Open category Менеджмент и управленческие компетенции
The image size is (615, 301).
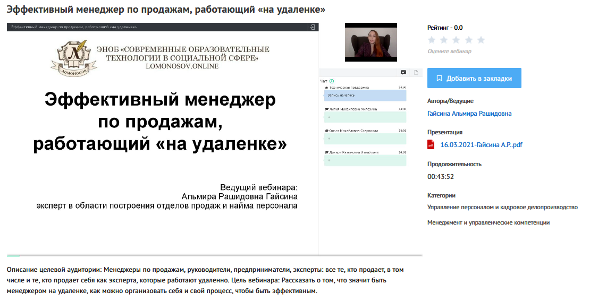[488, 222]
